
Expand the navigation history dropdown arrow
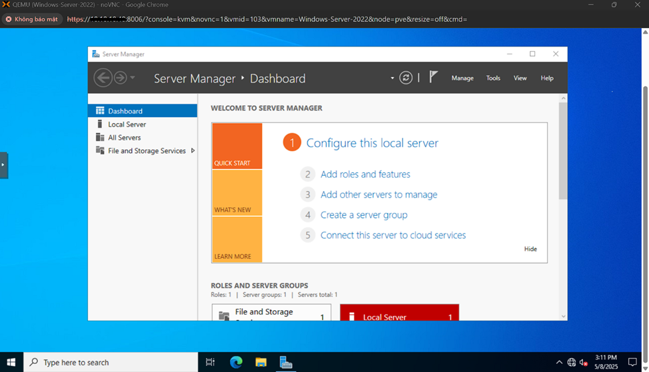pos(133,78)
